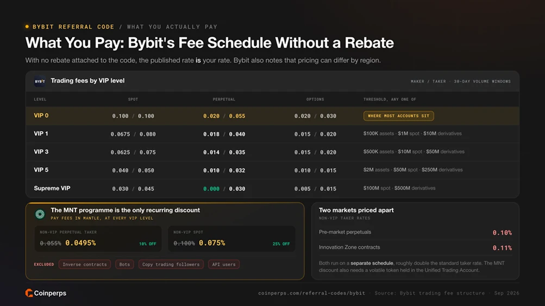Click VIP 3 spot fee 0.0625 / 0.075
This screenshot has width=545, height=306.
pyautogui.click(x=133, y=152)
